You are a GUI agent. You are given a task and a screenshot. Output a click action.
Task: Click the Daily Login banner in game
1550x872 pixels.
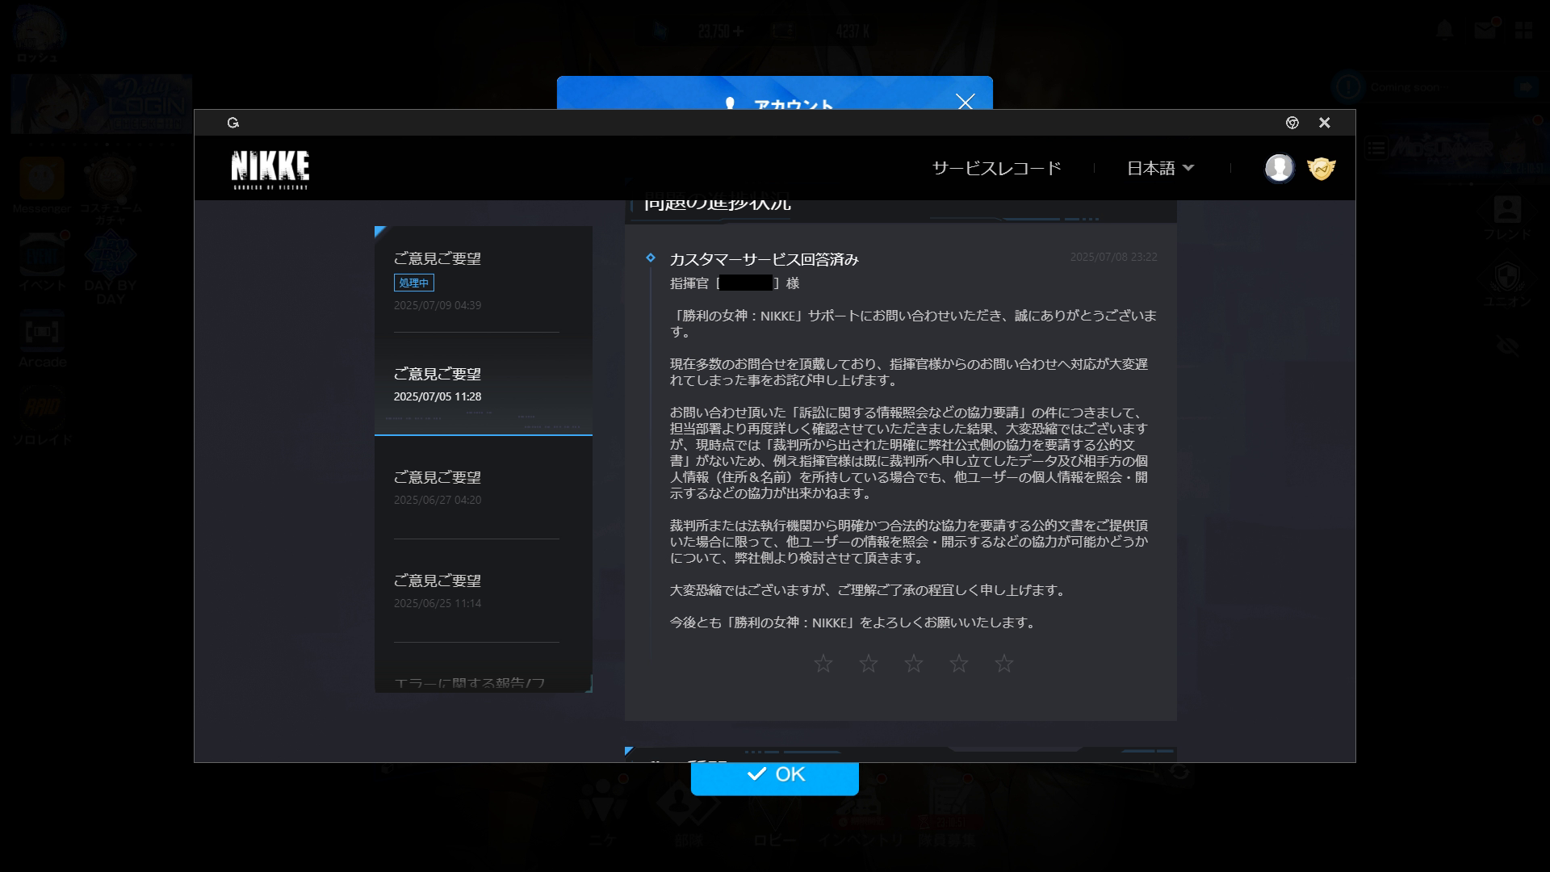[102, 105]
